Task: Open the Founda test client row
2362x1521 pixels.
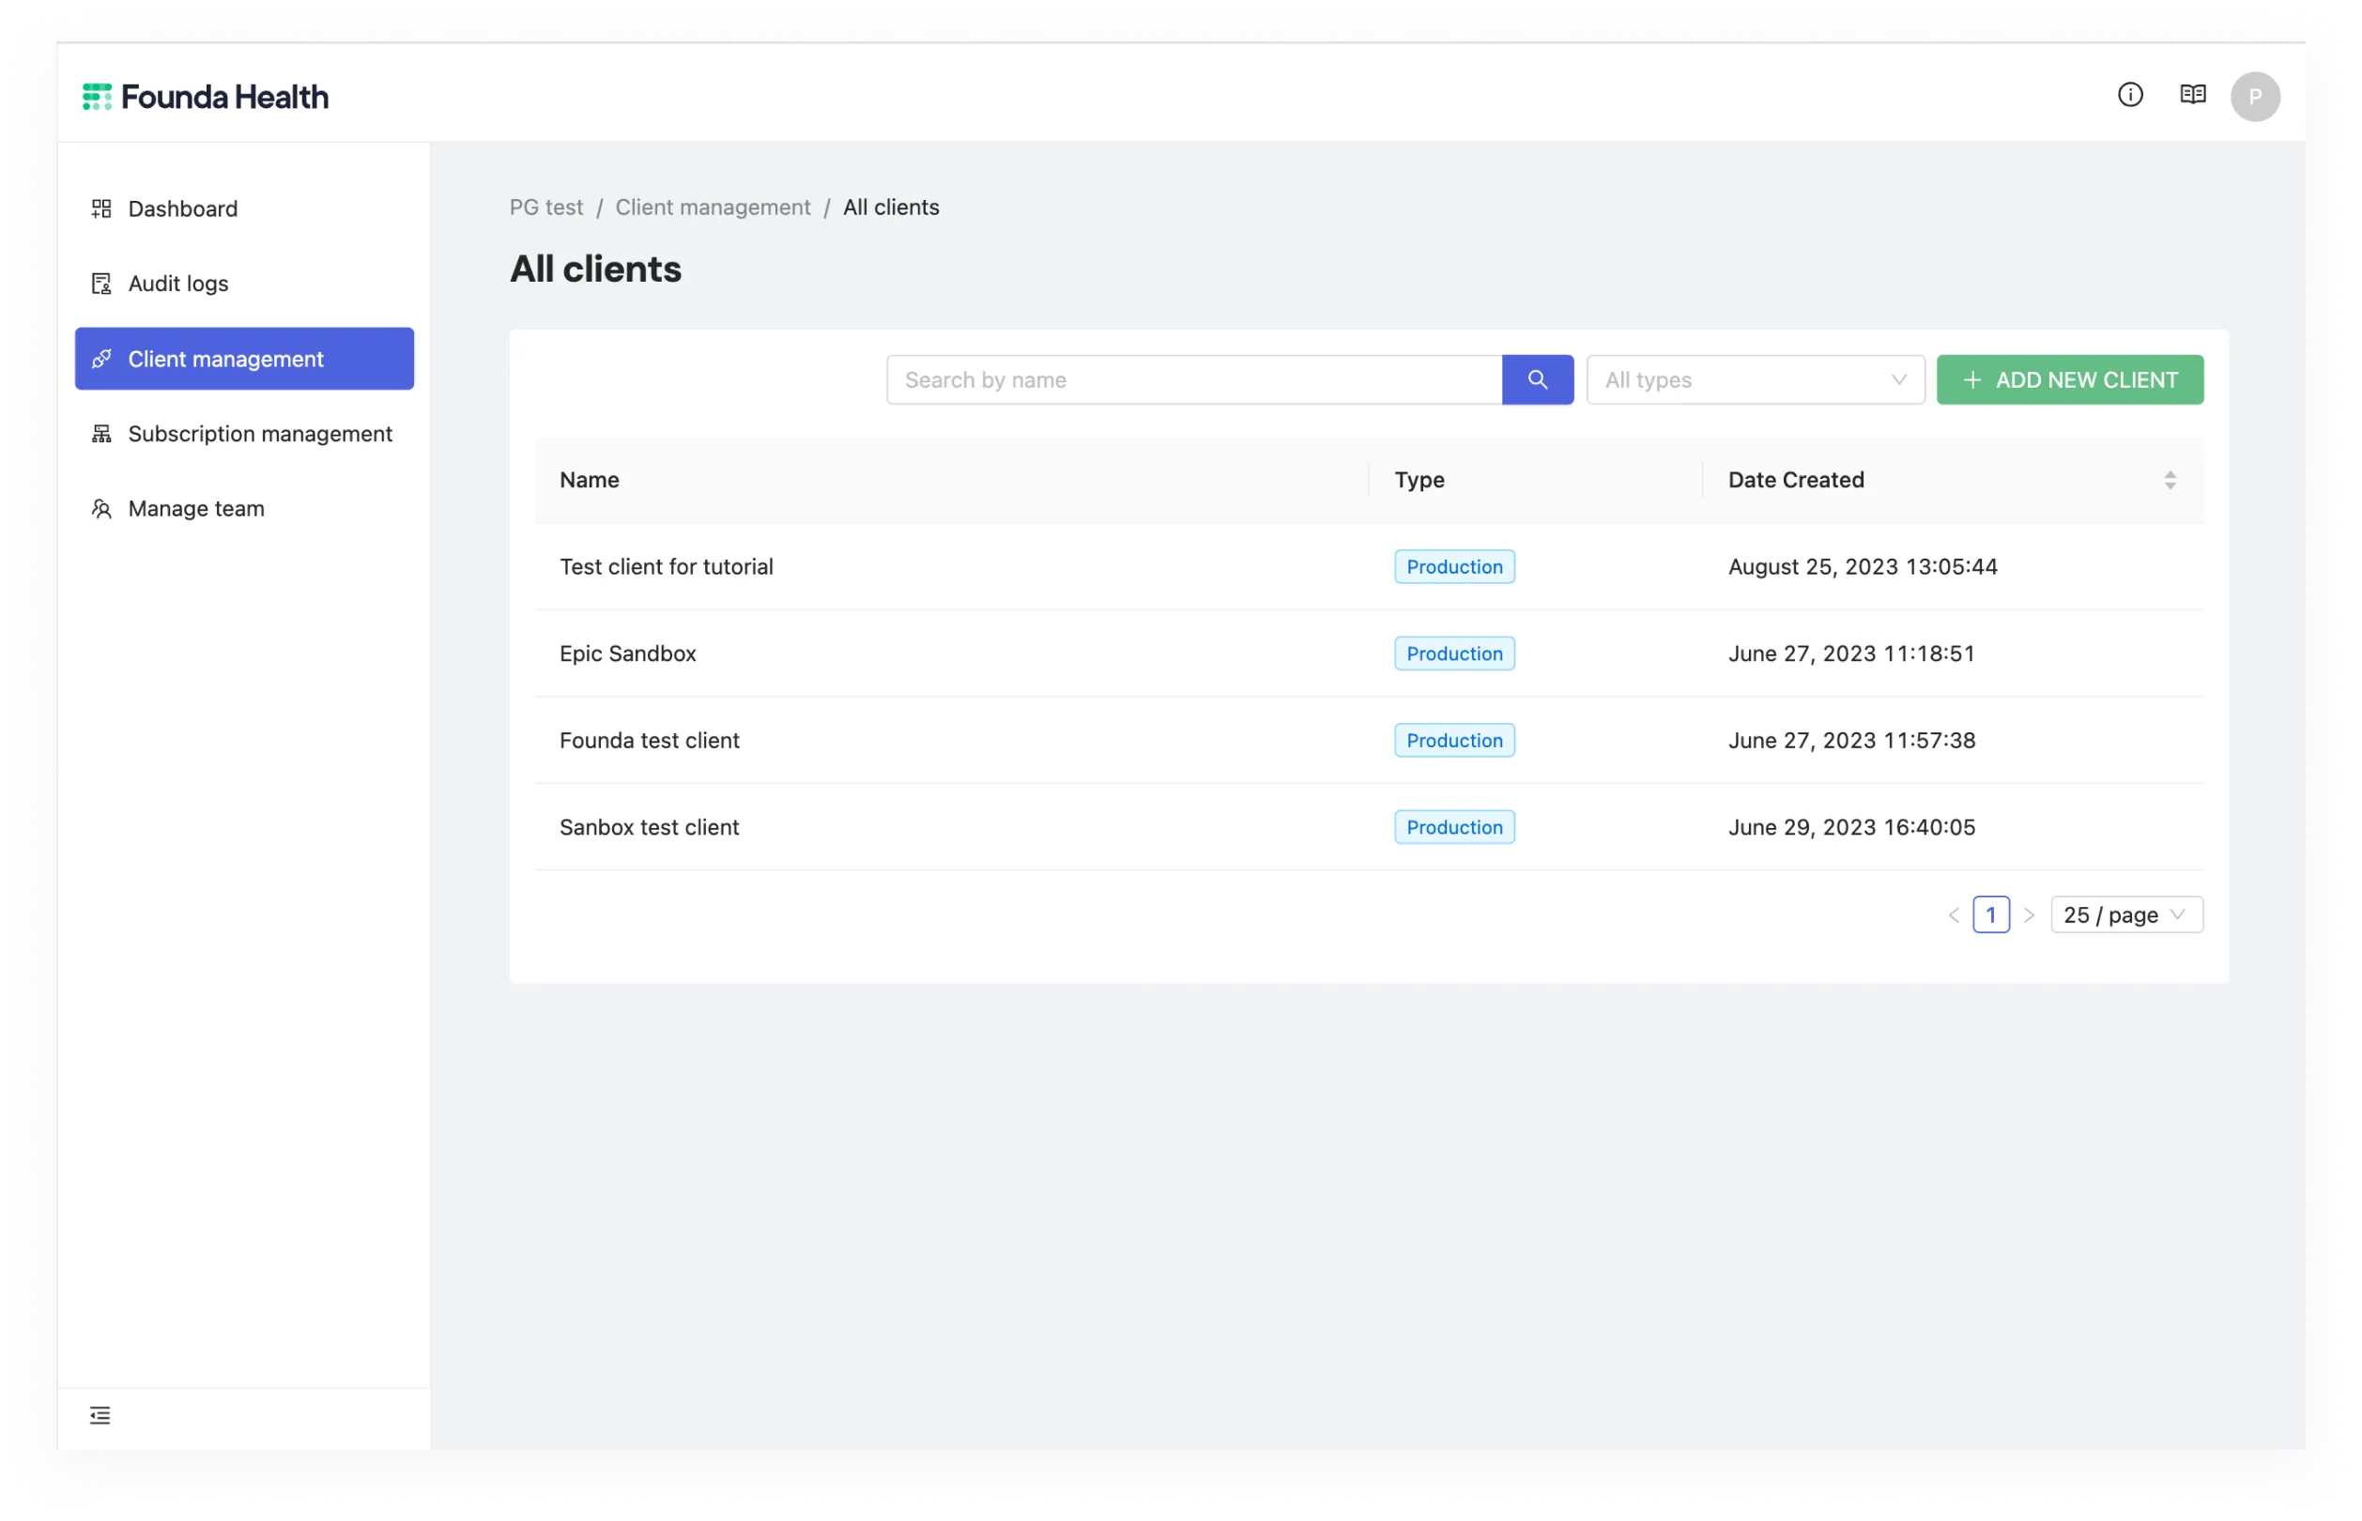Action: (1369, 741)
